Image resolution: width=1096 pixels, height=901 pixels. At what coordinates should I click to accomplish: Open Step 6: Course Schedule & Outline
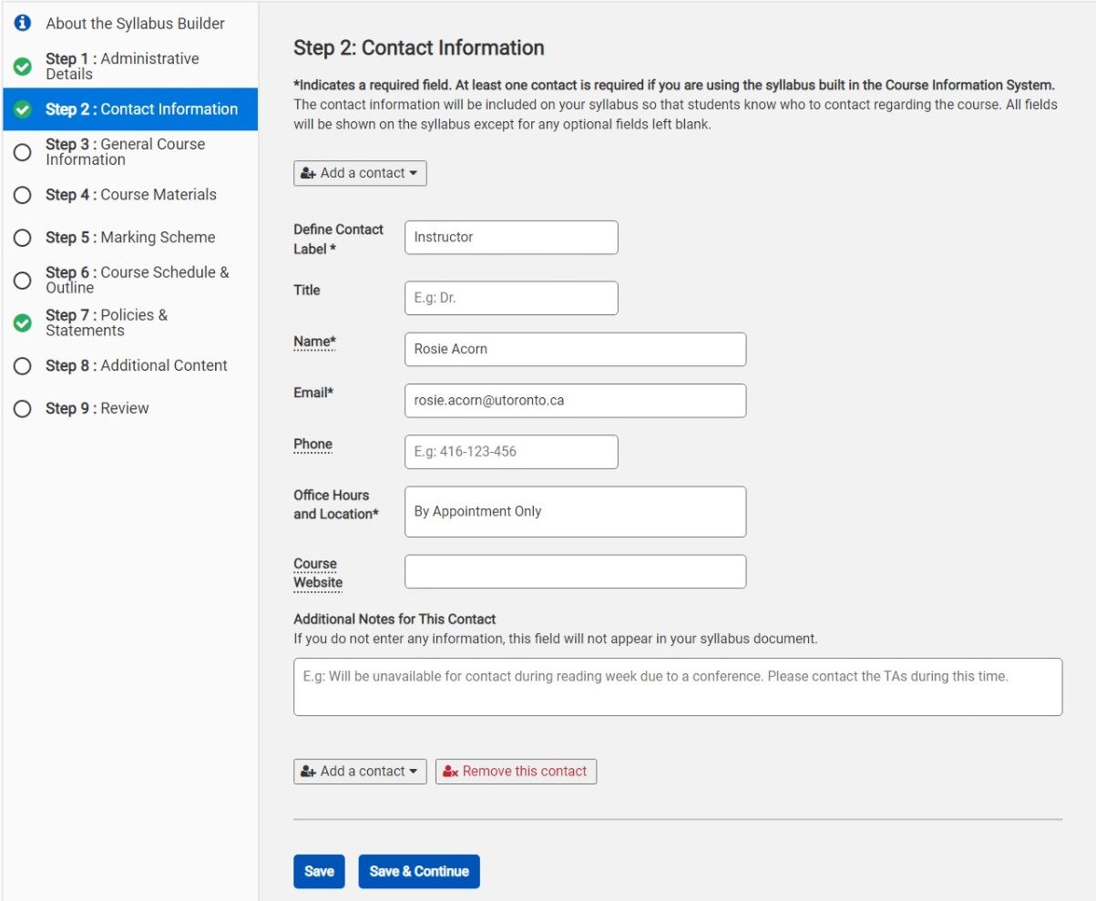point(137,280)
